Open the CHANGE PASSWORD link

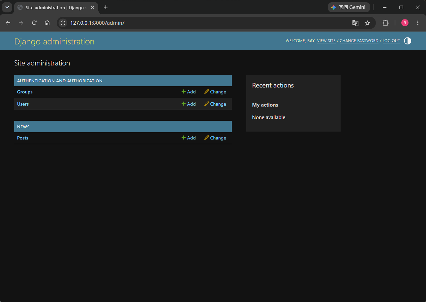click(359, 41)
